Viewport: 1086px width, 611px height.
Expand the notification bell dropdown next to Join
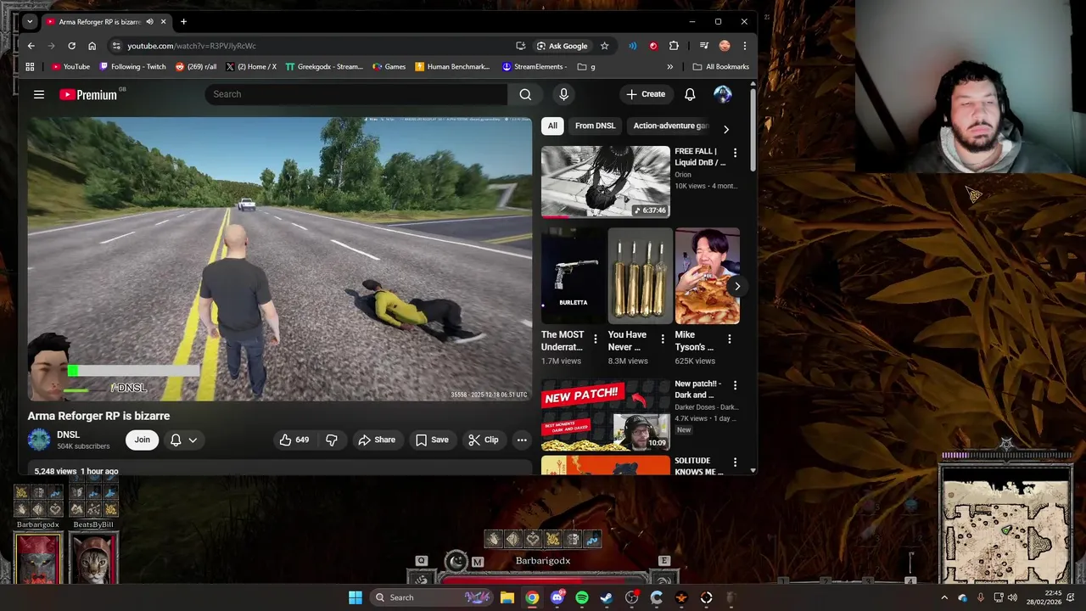(x=183, y=440)
